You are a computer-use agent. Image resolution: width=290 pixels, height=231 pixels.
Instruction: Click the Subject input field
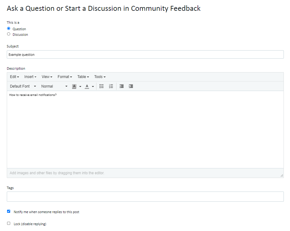coord(145,55)
